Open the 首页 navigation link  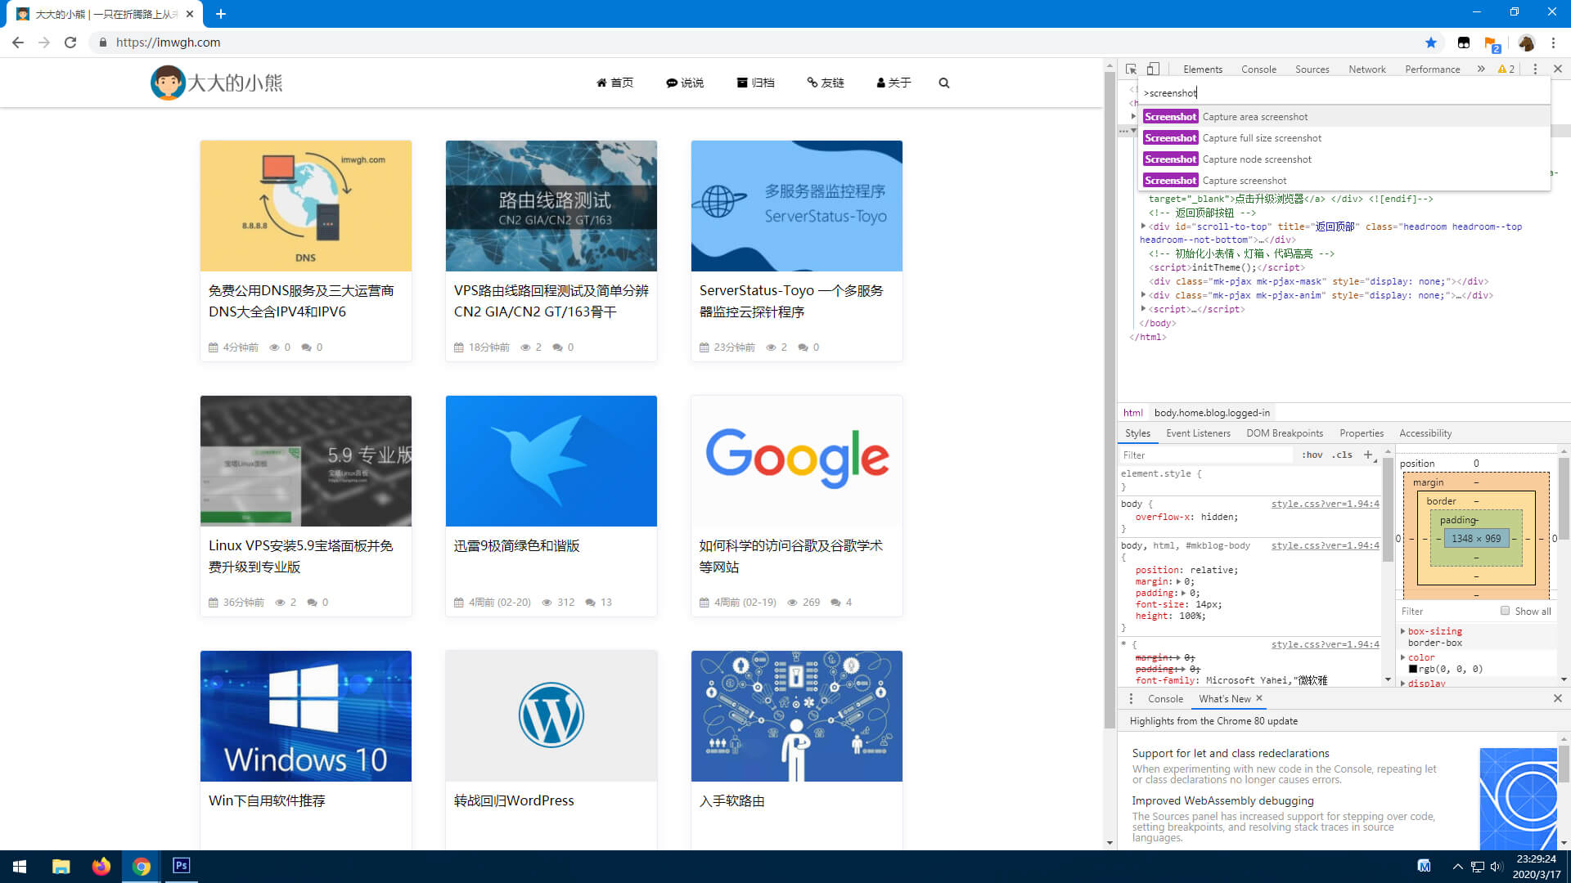click(614, 83)
